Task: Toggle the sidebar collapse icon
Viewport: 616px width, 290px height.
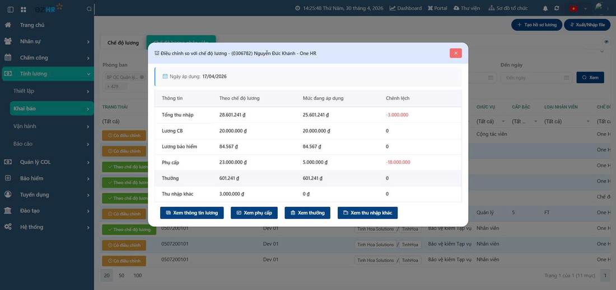Action: (11, 9)
